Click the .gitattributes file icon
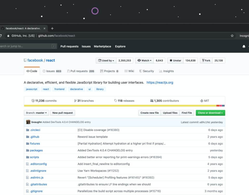 (x=27, y=184)
